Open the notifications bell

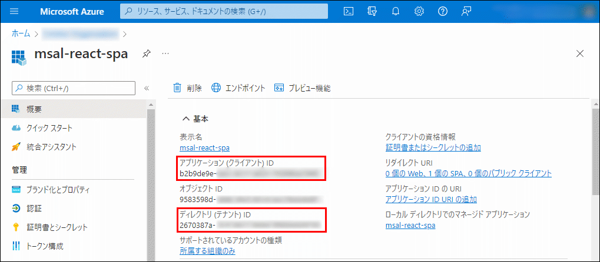[396, 12]
